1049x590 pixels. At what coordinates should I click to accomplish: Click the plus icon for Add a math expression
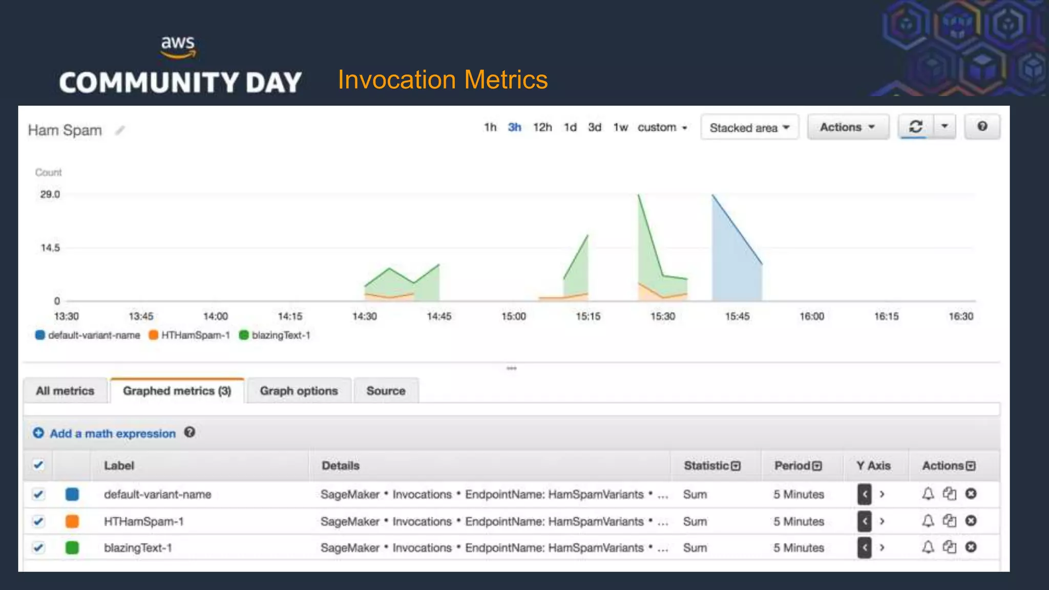(x=38, y=433)
